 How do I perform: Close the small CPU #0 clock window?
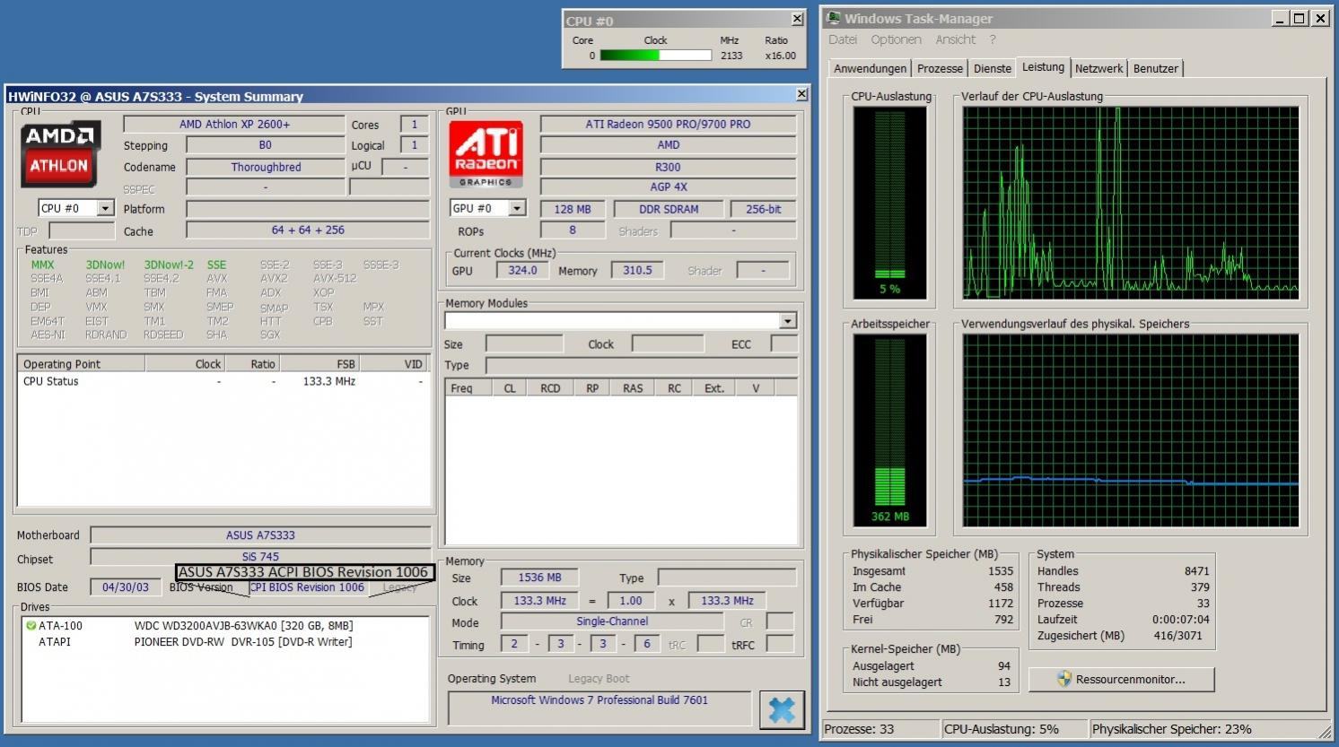797,19
